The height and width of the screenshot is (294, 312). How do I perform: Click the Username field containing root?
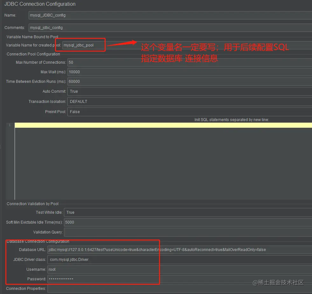coord(180,269)
